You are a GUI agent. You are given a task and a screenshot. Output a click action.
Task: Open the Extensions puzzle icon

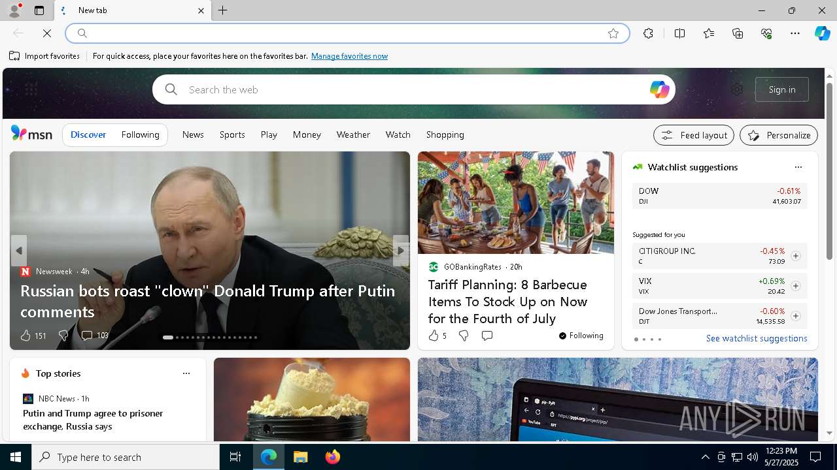point(648,33)
